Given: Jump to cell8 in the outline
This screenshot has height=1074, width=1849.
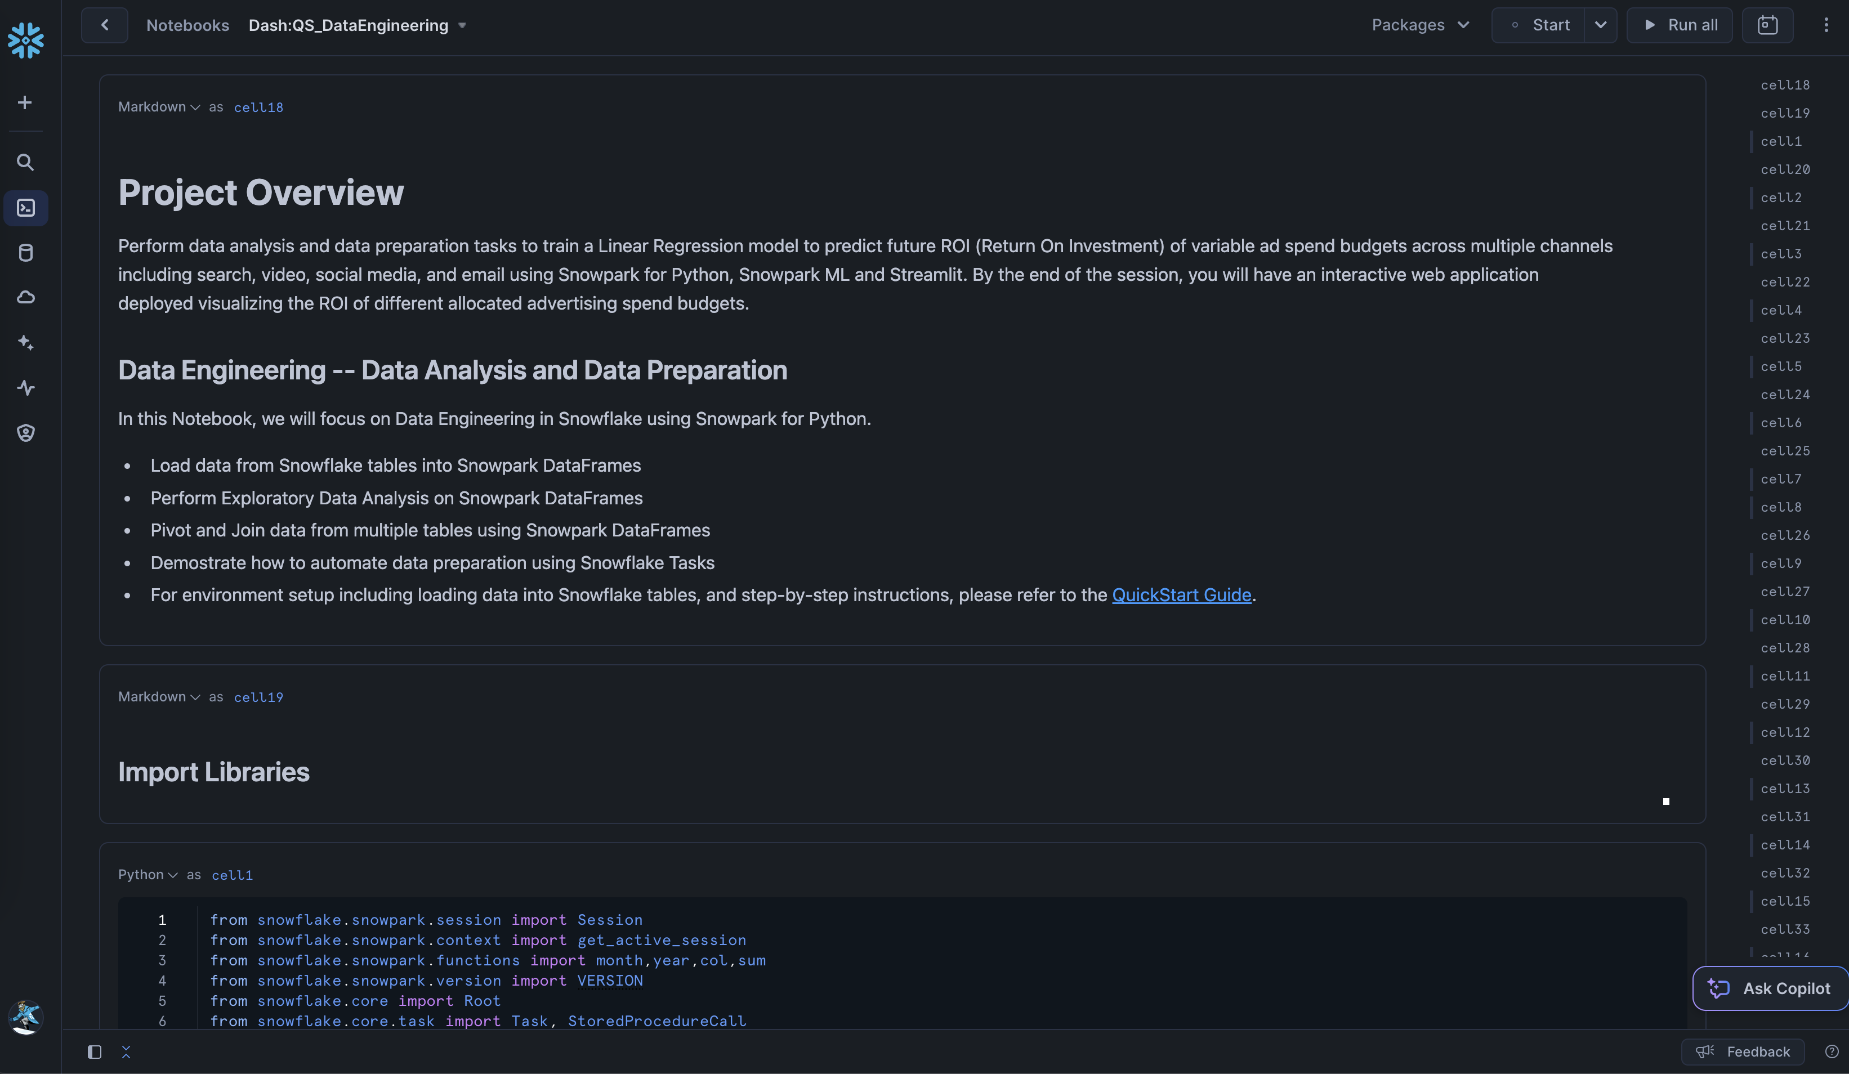Looking at the screenshot, I should pyautogui.click(x=1781, y=507).
